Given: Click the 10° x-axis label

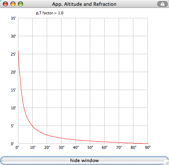Looking at the screenshot, I should 33,147.
